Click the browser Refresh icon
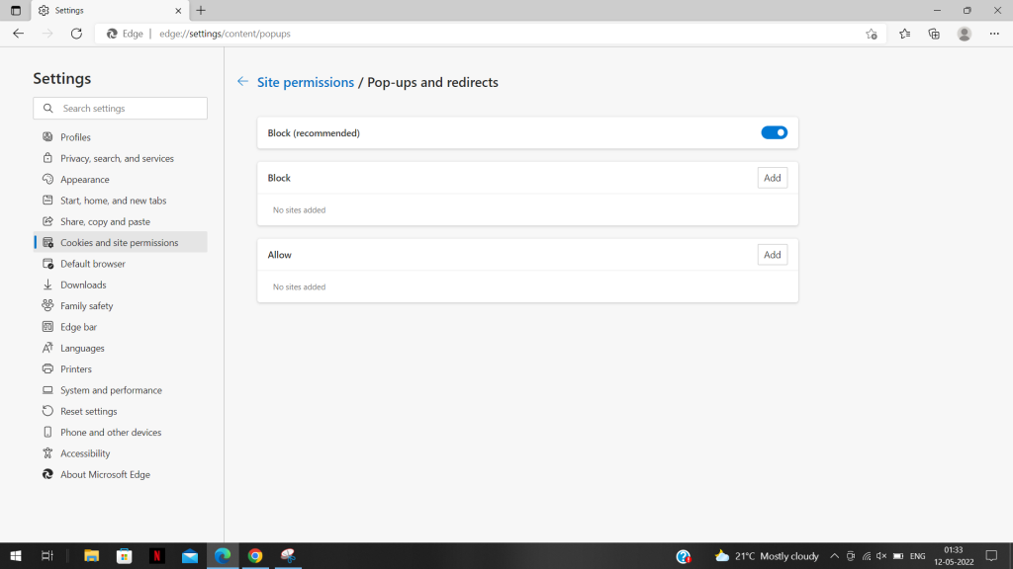The height and width of the screenshot is (569, 1013). coord(76,34)
